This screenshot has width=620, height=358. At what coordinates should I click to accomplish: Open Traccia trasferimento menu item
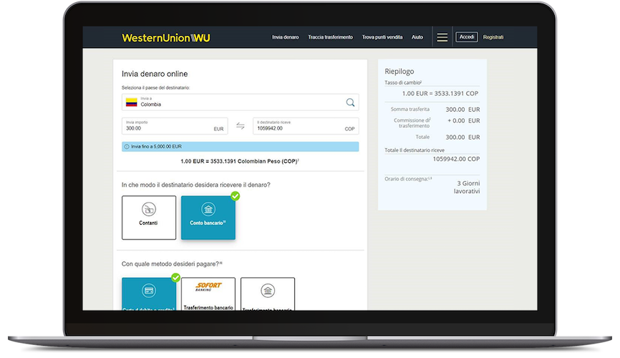[330, 37]
